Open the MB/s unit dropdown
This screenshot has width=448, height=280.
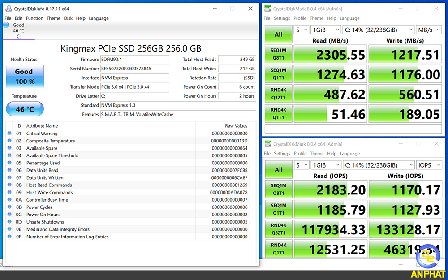pos(429,30)
